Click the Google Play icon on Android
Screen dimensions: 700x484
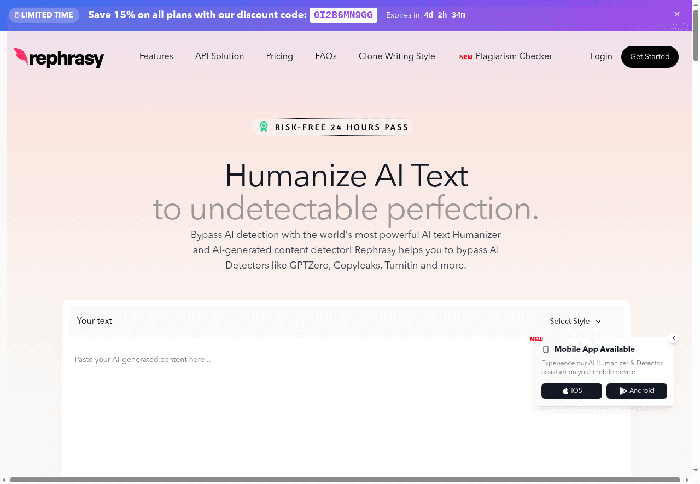coord(623,391)
